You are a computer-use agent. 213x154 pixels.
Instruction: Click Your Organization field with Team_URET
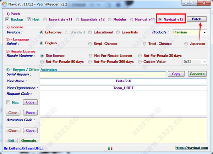click(123, 88)
